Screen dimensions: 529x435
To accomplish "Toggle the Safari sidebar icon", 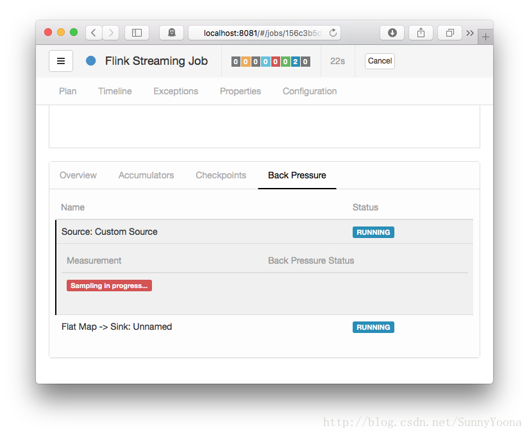I will pyautogui.click(x=137, y=33).
